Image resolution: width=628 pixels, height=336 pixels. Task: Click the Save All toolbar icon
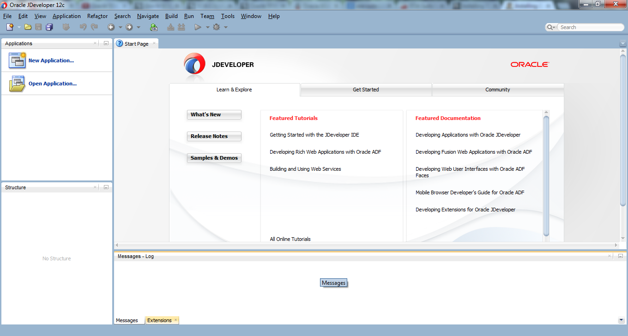click(x=49, y=27)
